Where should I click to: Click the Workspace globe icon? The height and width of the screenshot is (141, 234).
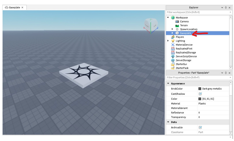[173, 18]
